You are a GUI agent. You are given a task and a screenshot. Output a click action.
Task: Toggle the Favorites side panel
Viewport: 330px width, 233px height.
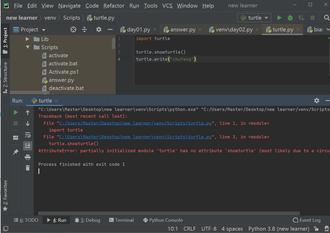5,196
